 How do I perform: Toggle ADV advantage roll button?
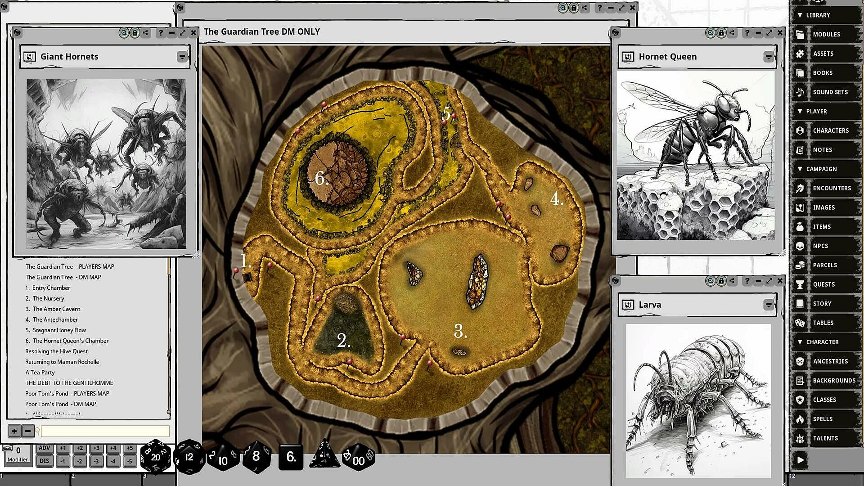pos(44,448)
